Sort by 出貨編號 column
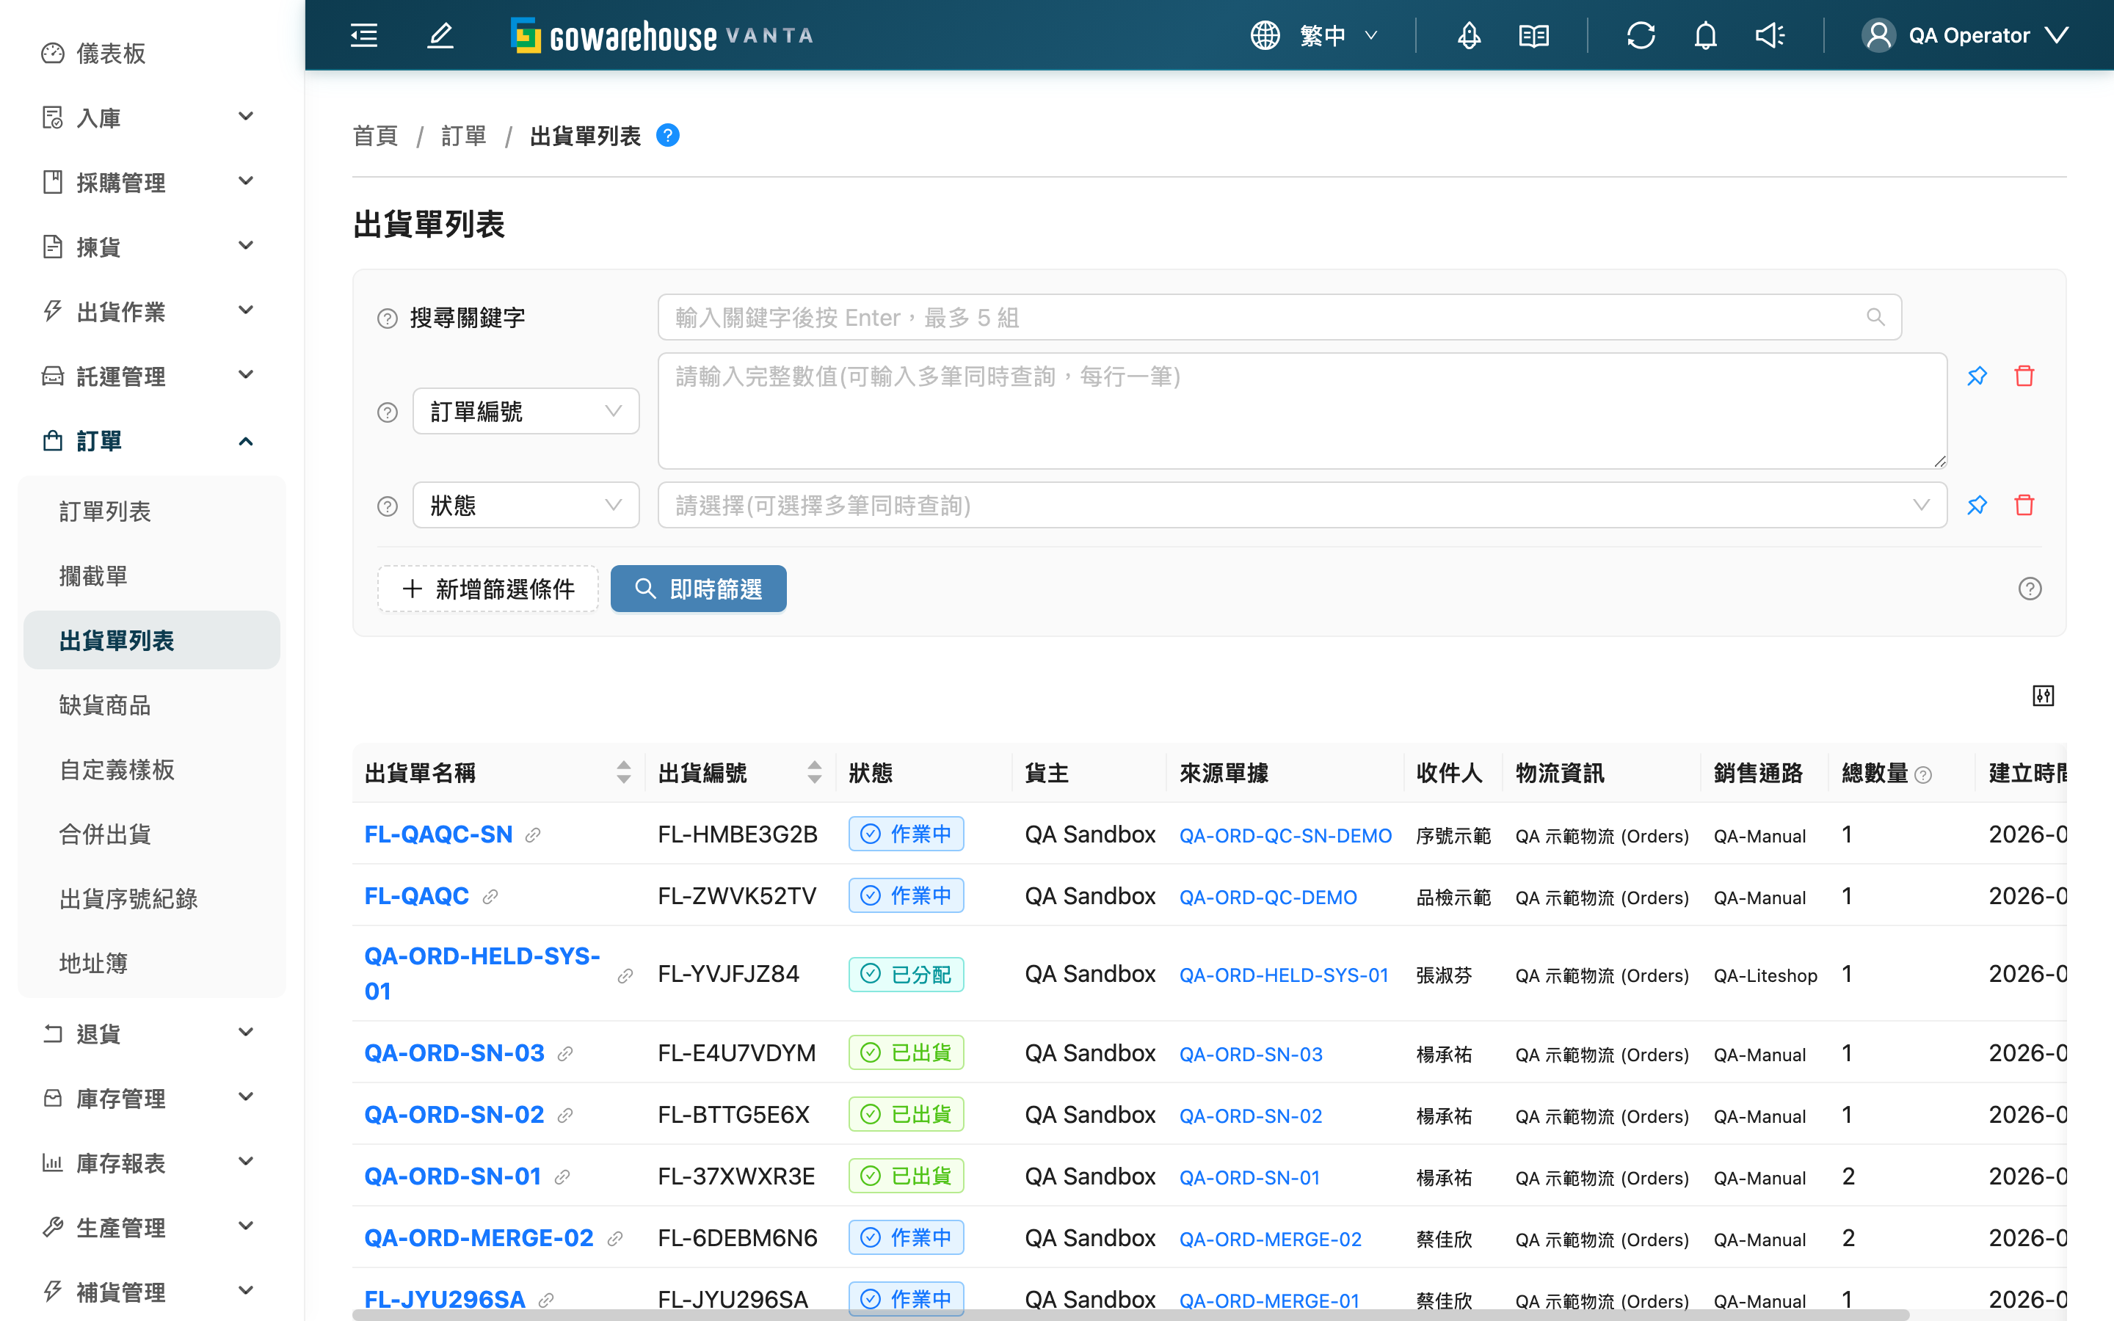Screen dimensions: 2114x1321 (x=814, y=772)
